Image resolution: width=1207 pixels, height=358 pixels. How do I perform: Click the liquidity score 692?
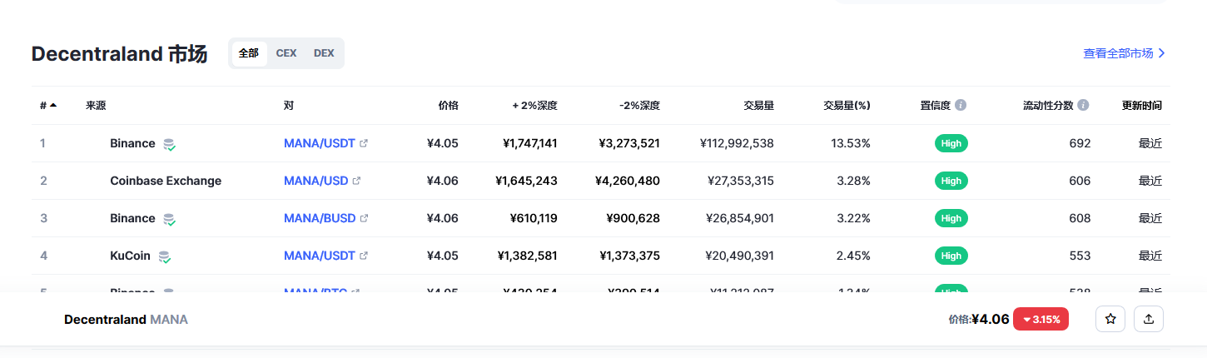point(1080,143)
